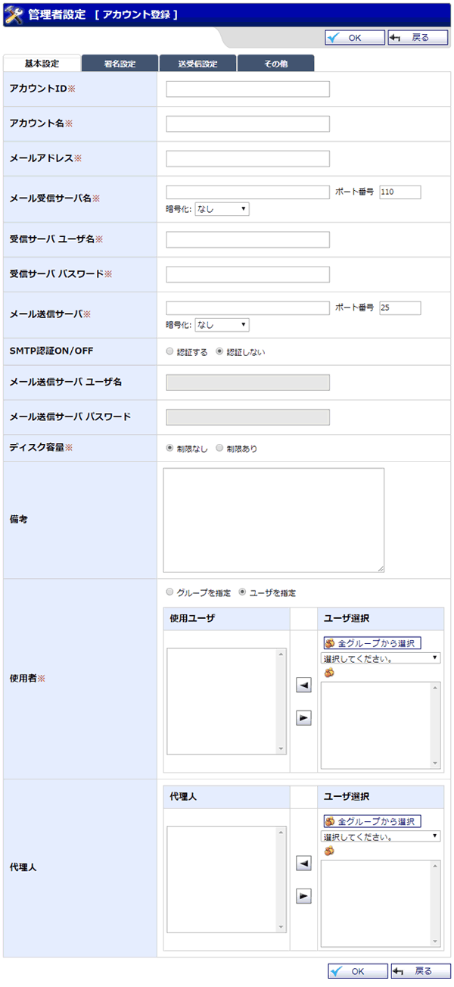
Task: Focus the メール受信サーバ名 input field
Action: 247,192
